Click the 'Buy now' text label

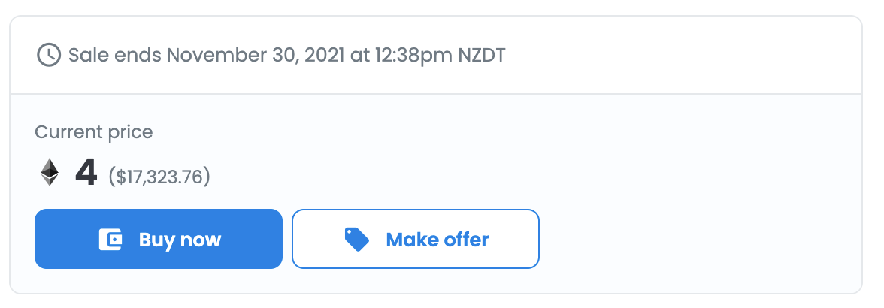(x=180, y=240)
